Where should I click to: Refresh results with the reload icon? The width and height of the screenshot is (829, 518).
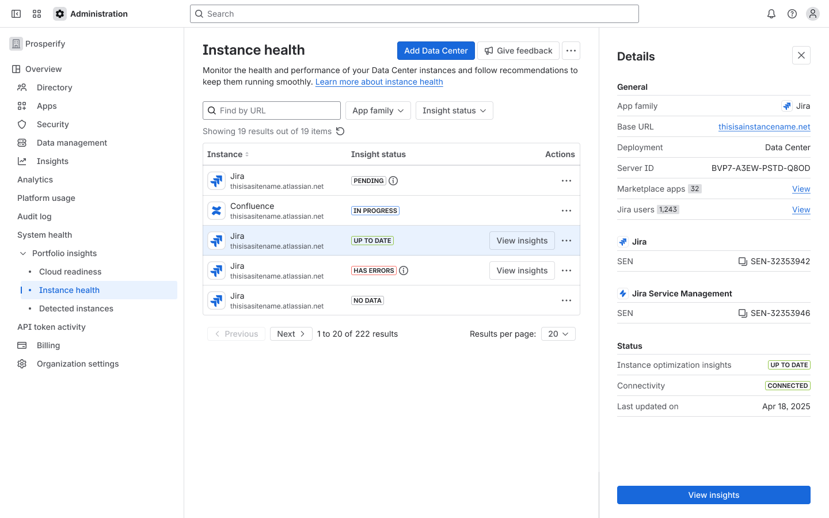coord(340,131)
